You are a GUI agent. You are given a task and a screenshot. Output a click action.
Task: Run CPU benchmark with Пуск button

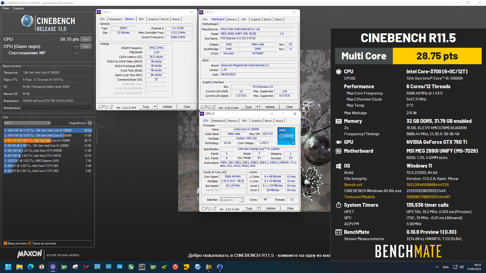86,39
